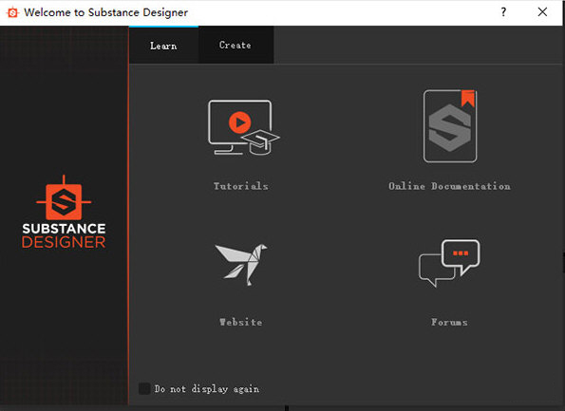
Task: Close the Welcome to Substance Designer dialog
Action: (542, 12)
